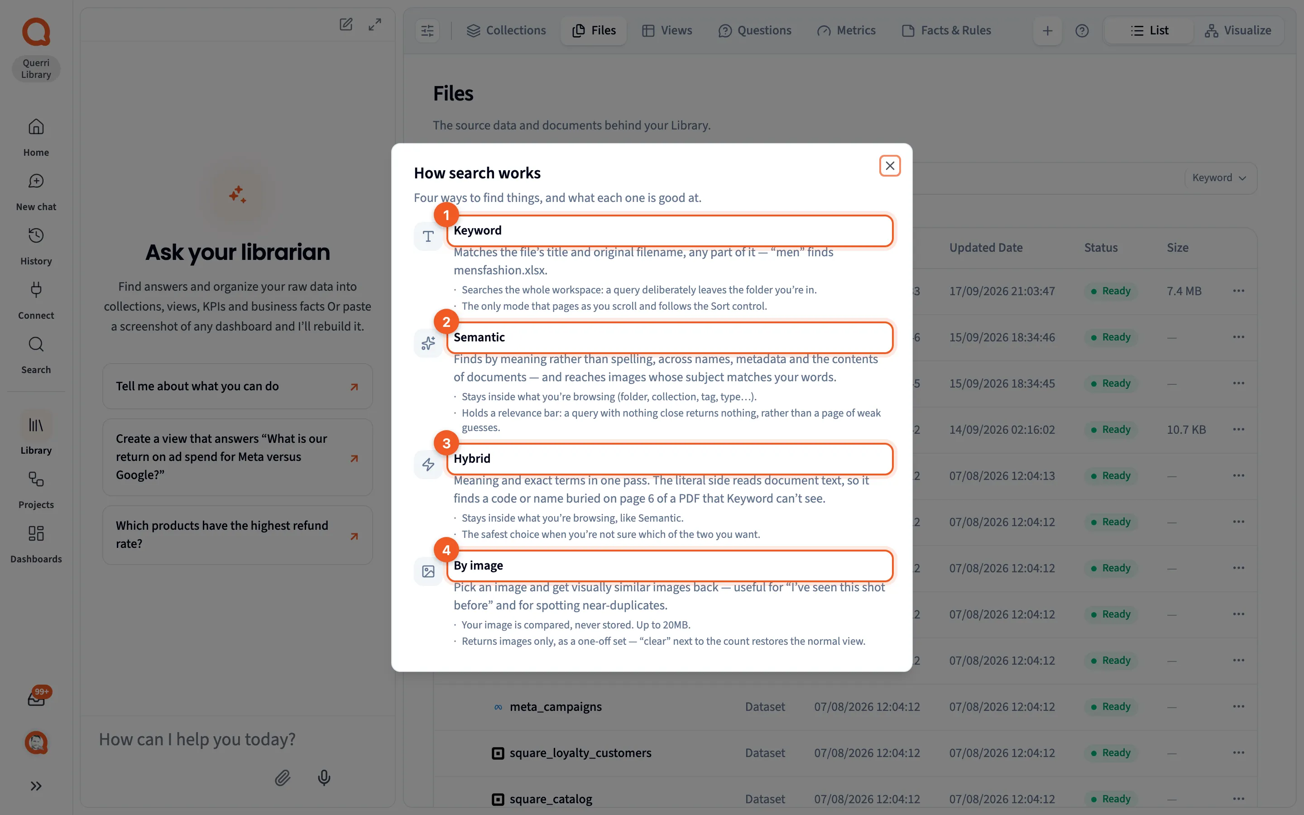Open Search from the sidebar
Screen dimensions: 1304x815
coord(36,355)
